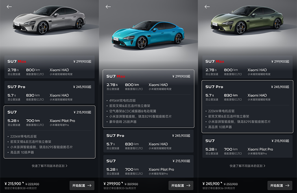Viewport: 297px width, 193px height.
Task: Tap the gray SU7 car image
Action: click(49, 20)
